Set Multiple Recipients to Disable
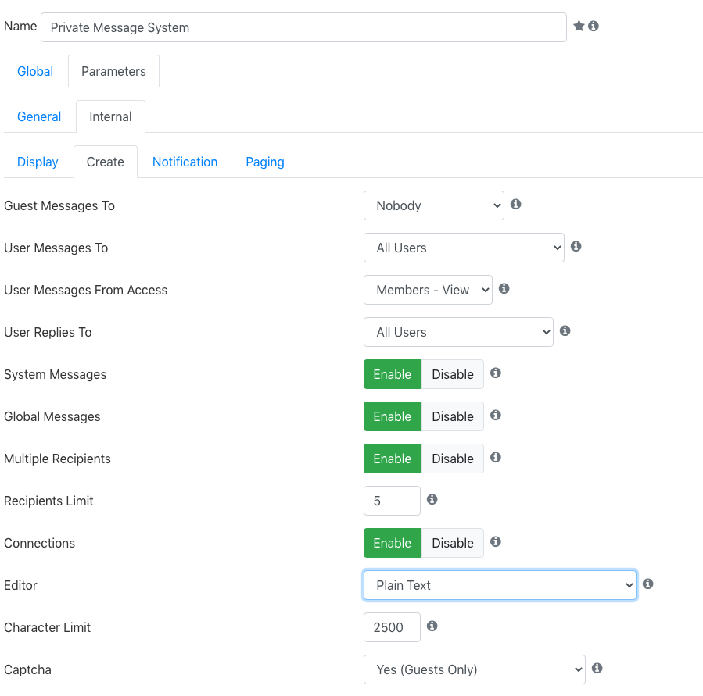The image size is (703, 696). coord(453,459)
